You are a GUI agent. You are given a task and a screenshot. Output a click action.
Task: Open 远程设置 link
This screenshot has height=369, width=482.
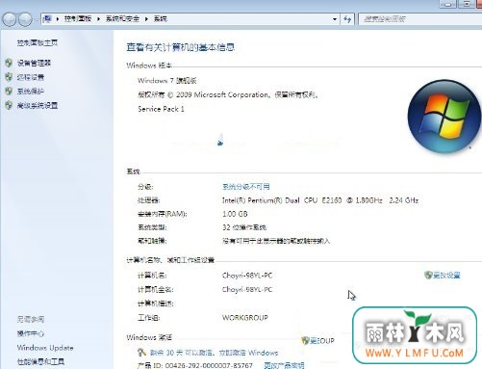pyautogui.click(x=31, y=77)
